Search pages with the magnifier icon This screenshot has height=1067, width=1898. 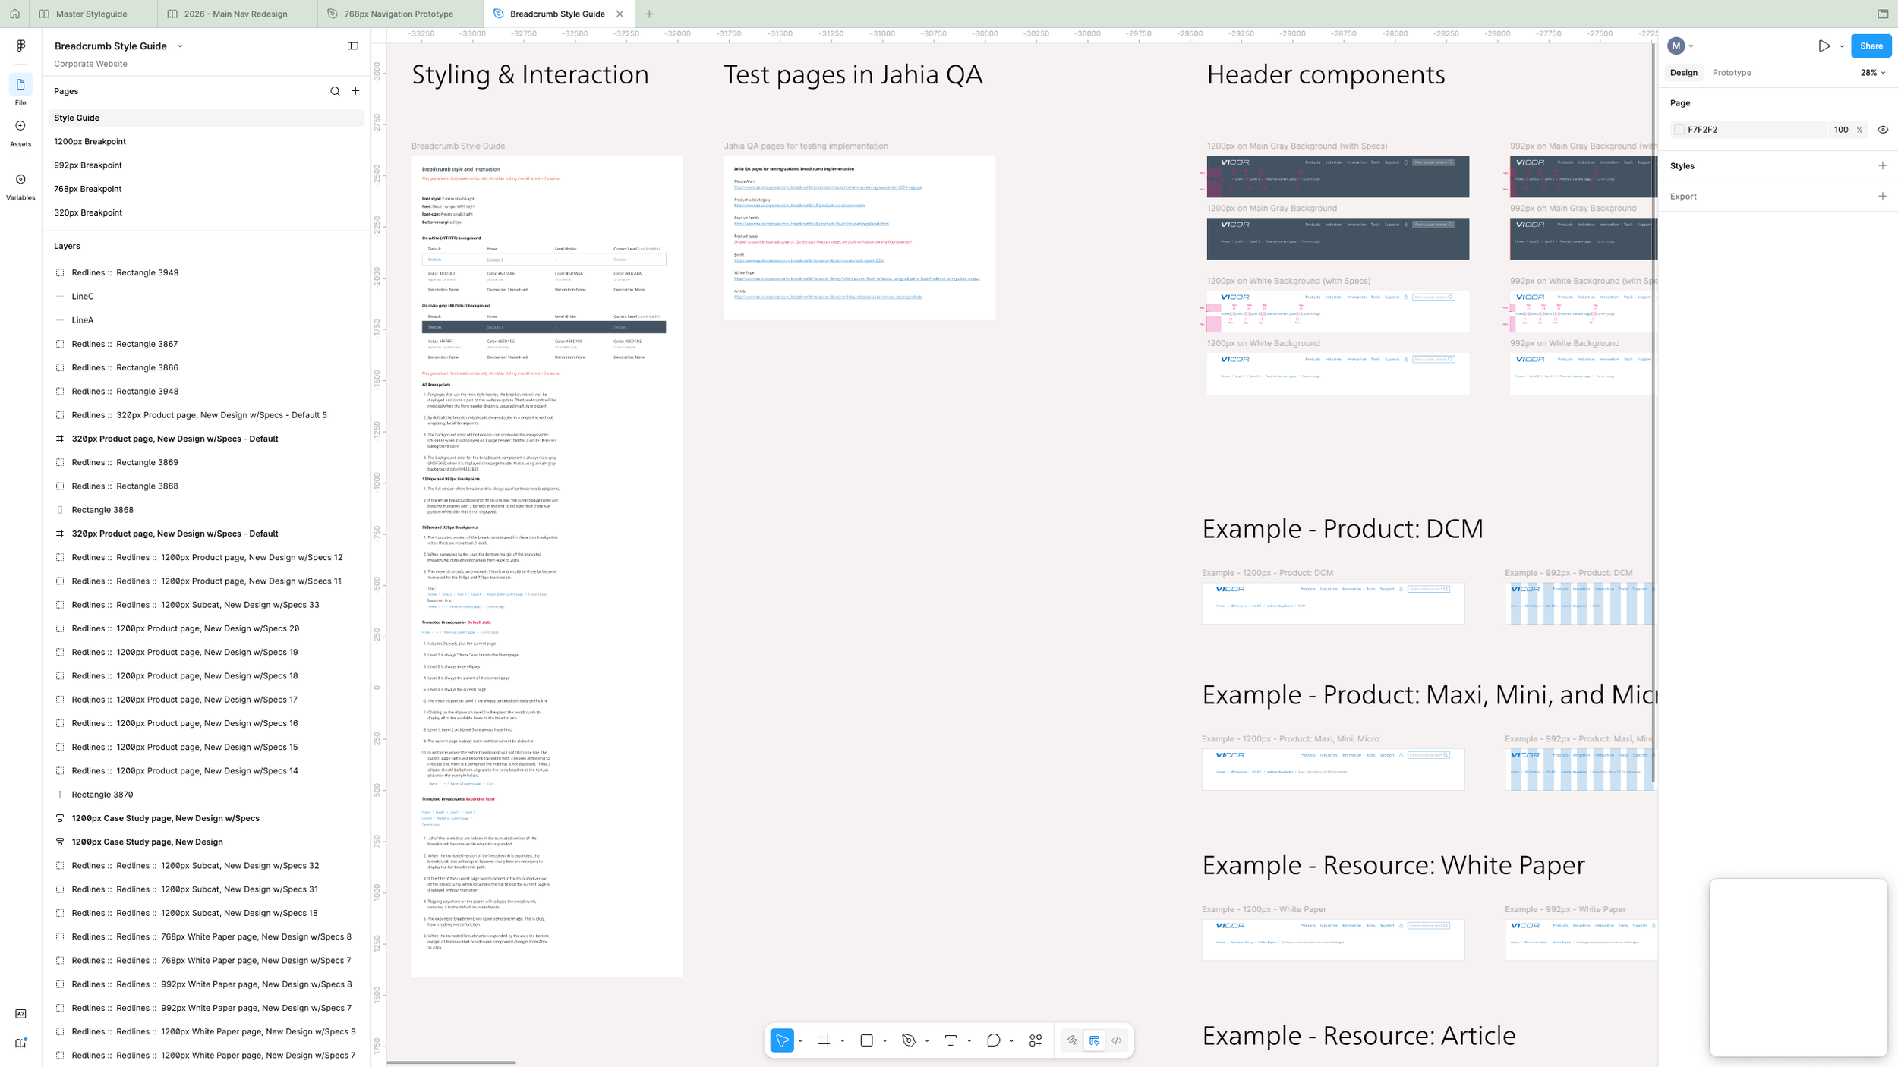(335, 91)
